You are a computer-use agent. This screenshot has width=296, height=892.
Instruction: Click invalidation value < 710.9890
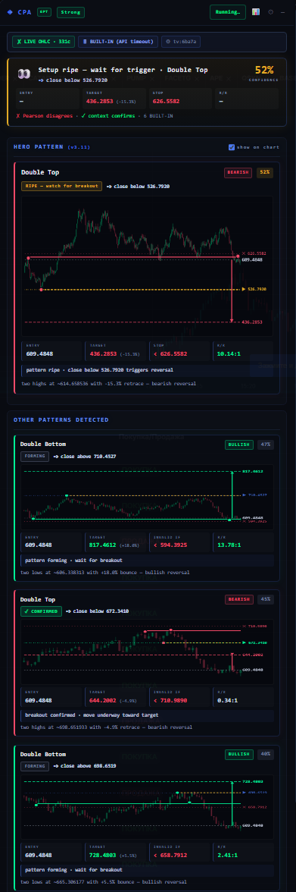(169, 700)
